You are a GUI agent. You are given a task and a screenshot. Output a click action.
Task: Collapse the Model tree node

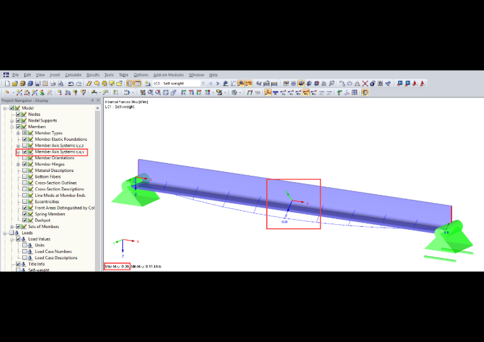point(5,108)
